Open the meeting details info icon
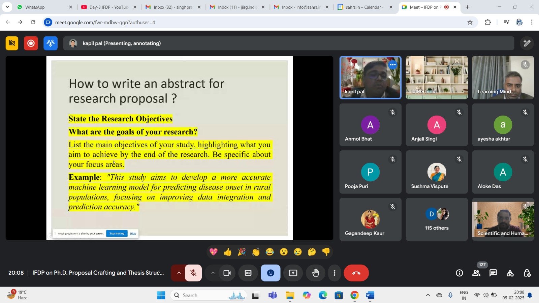This screenshot has width=539, height=303. click(x=459, y=273)
